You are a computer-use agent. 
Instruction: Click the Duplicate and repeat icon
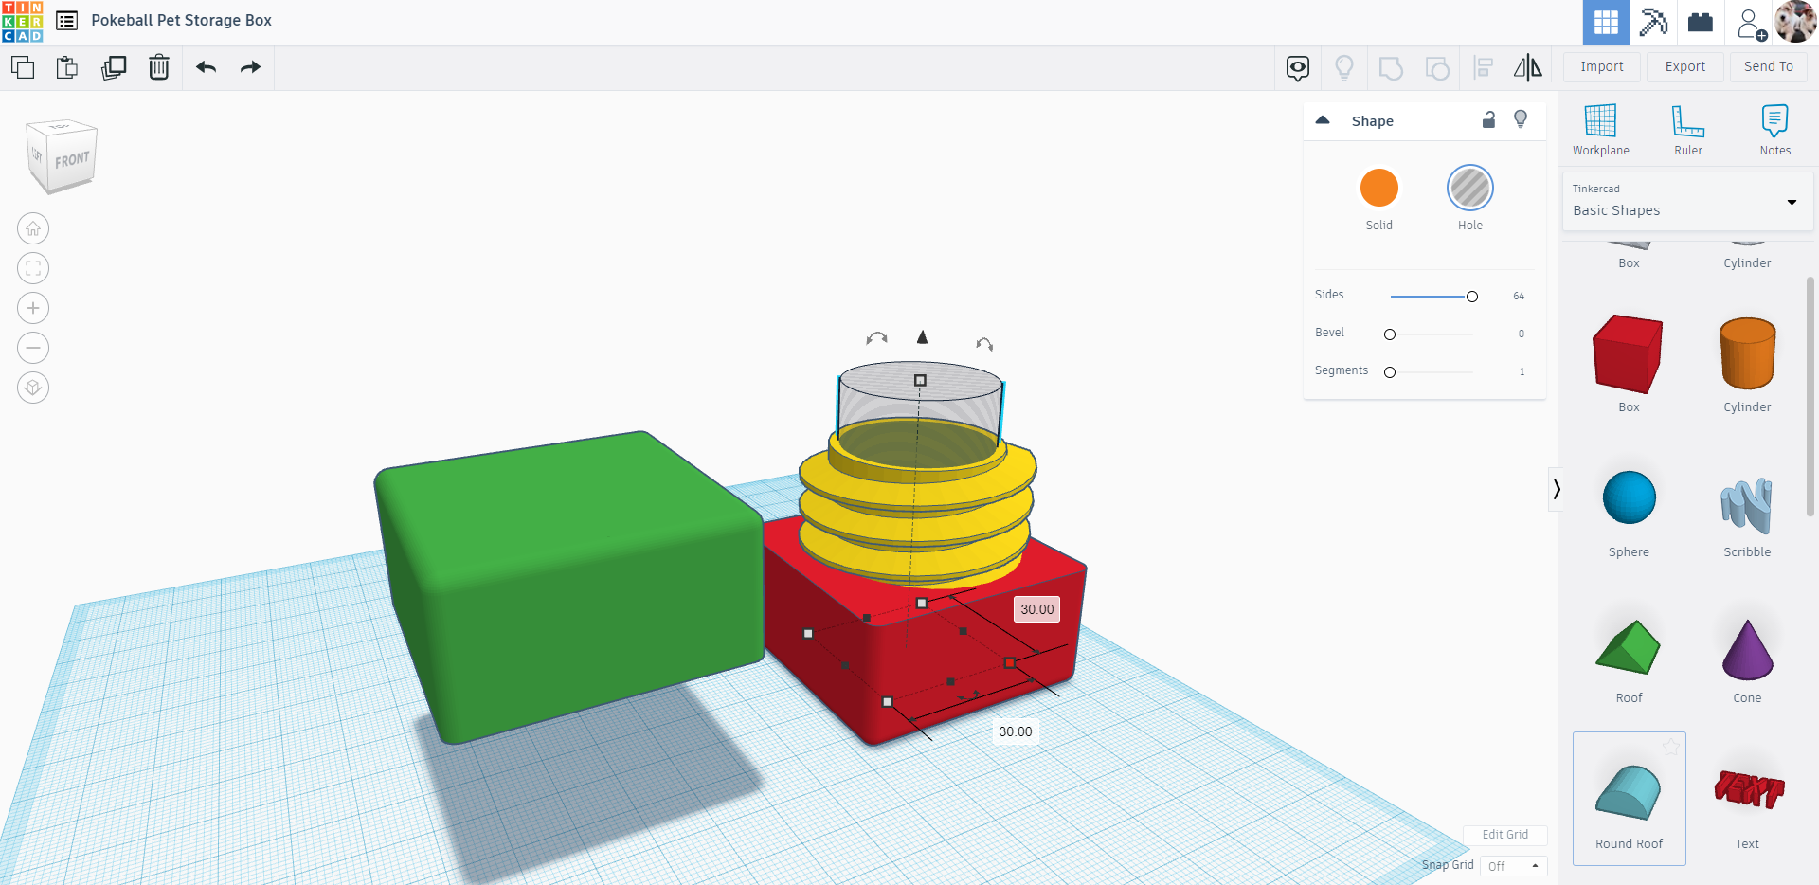(x=114, y=67)
